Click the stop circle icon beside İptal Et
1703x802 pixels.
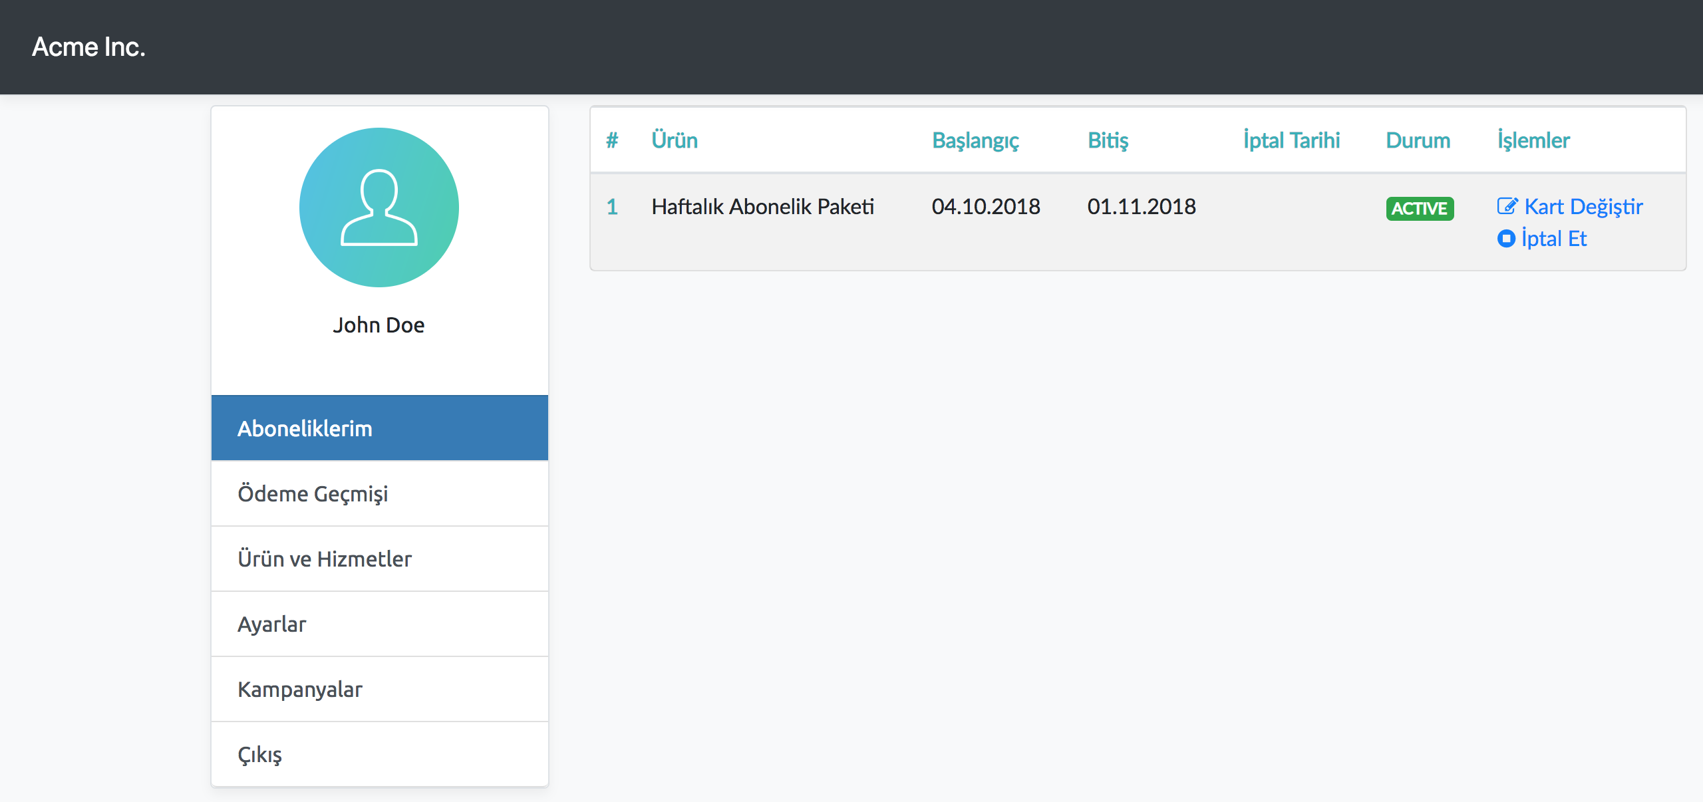(1506, 238)
